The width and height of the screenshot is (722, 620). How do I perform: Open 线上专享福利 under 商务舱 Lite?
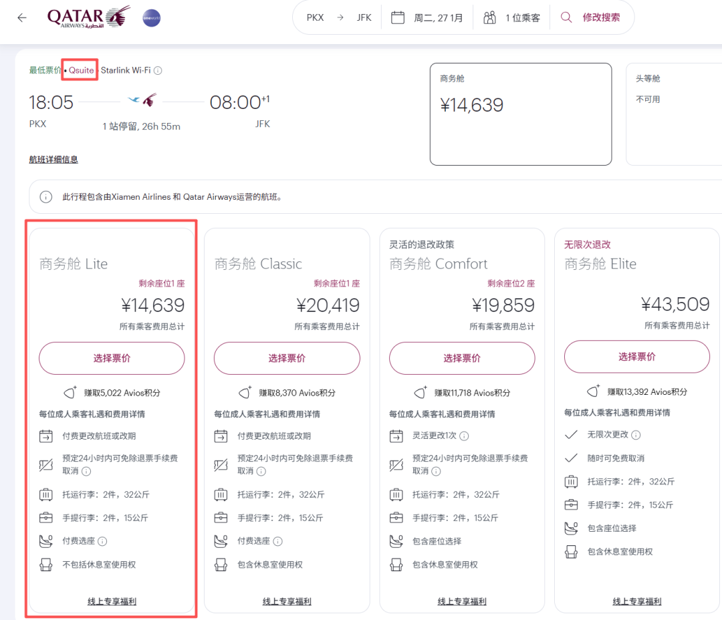point(112,601)
